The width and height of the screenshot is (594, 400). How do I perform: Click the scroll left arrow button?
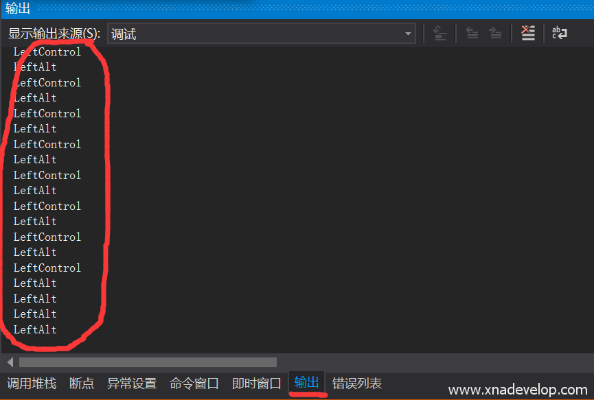10,362
